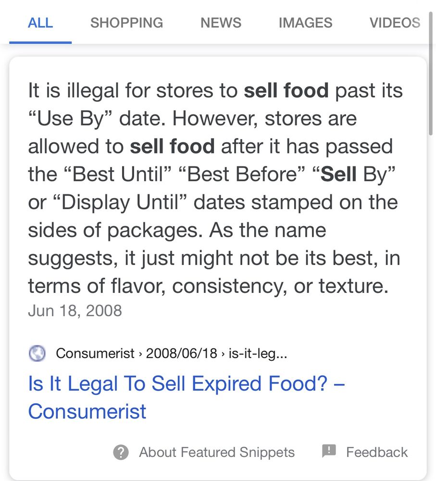
Task: Click the Jun 18, 2008 snippet date
Action: tap(75, 310)
